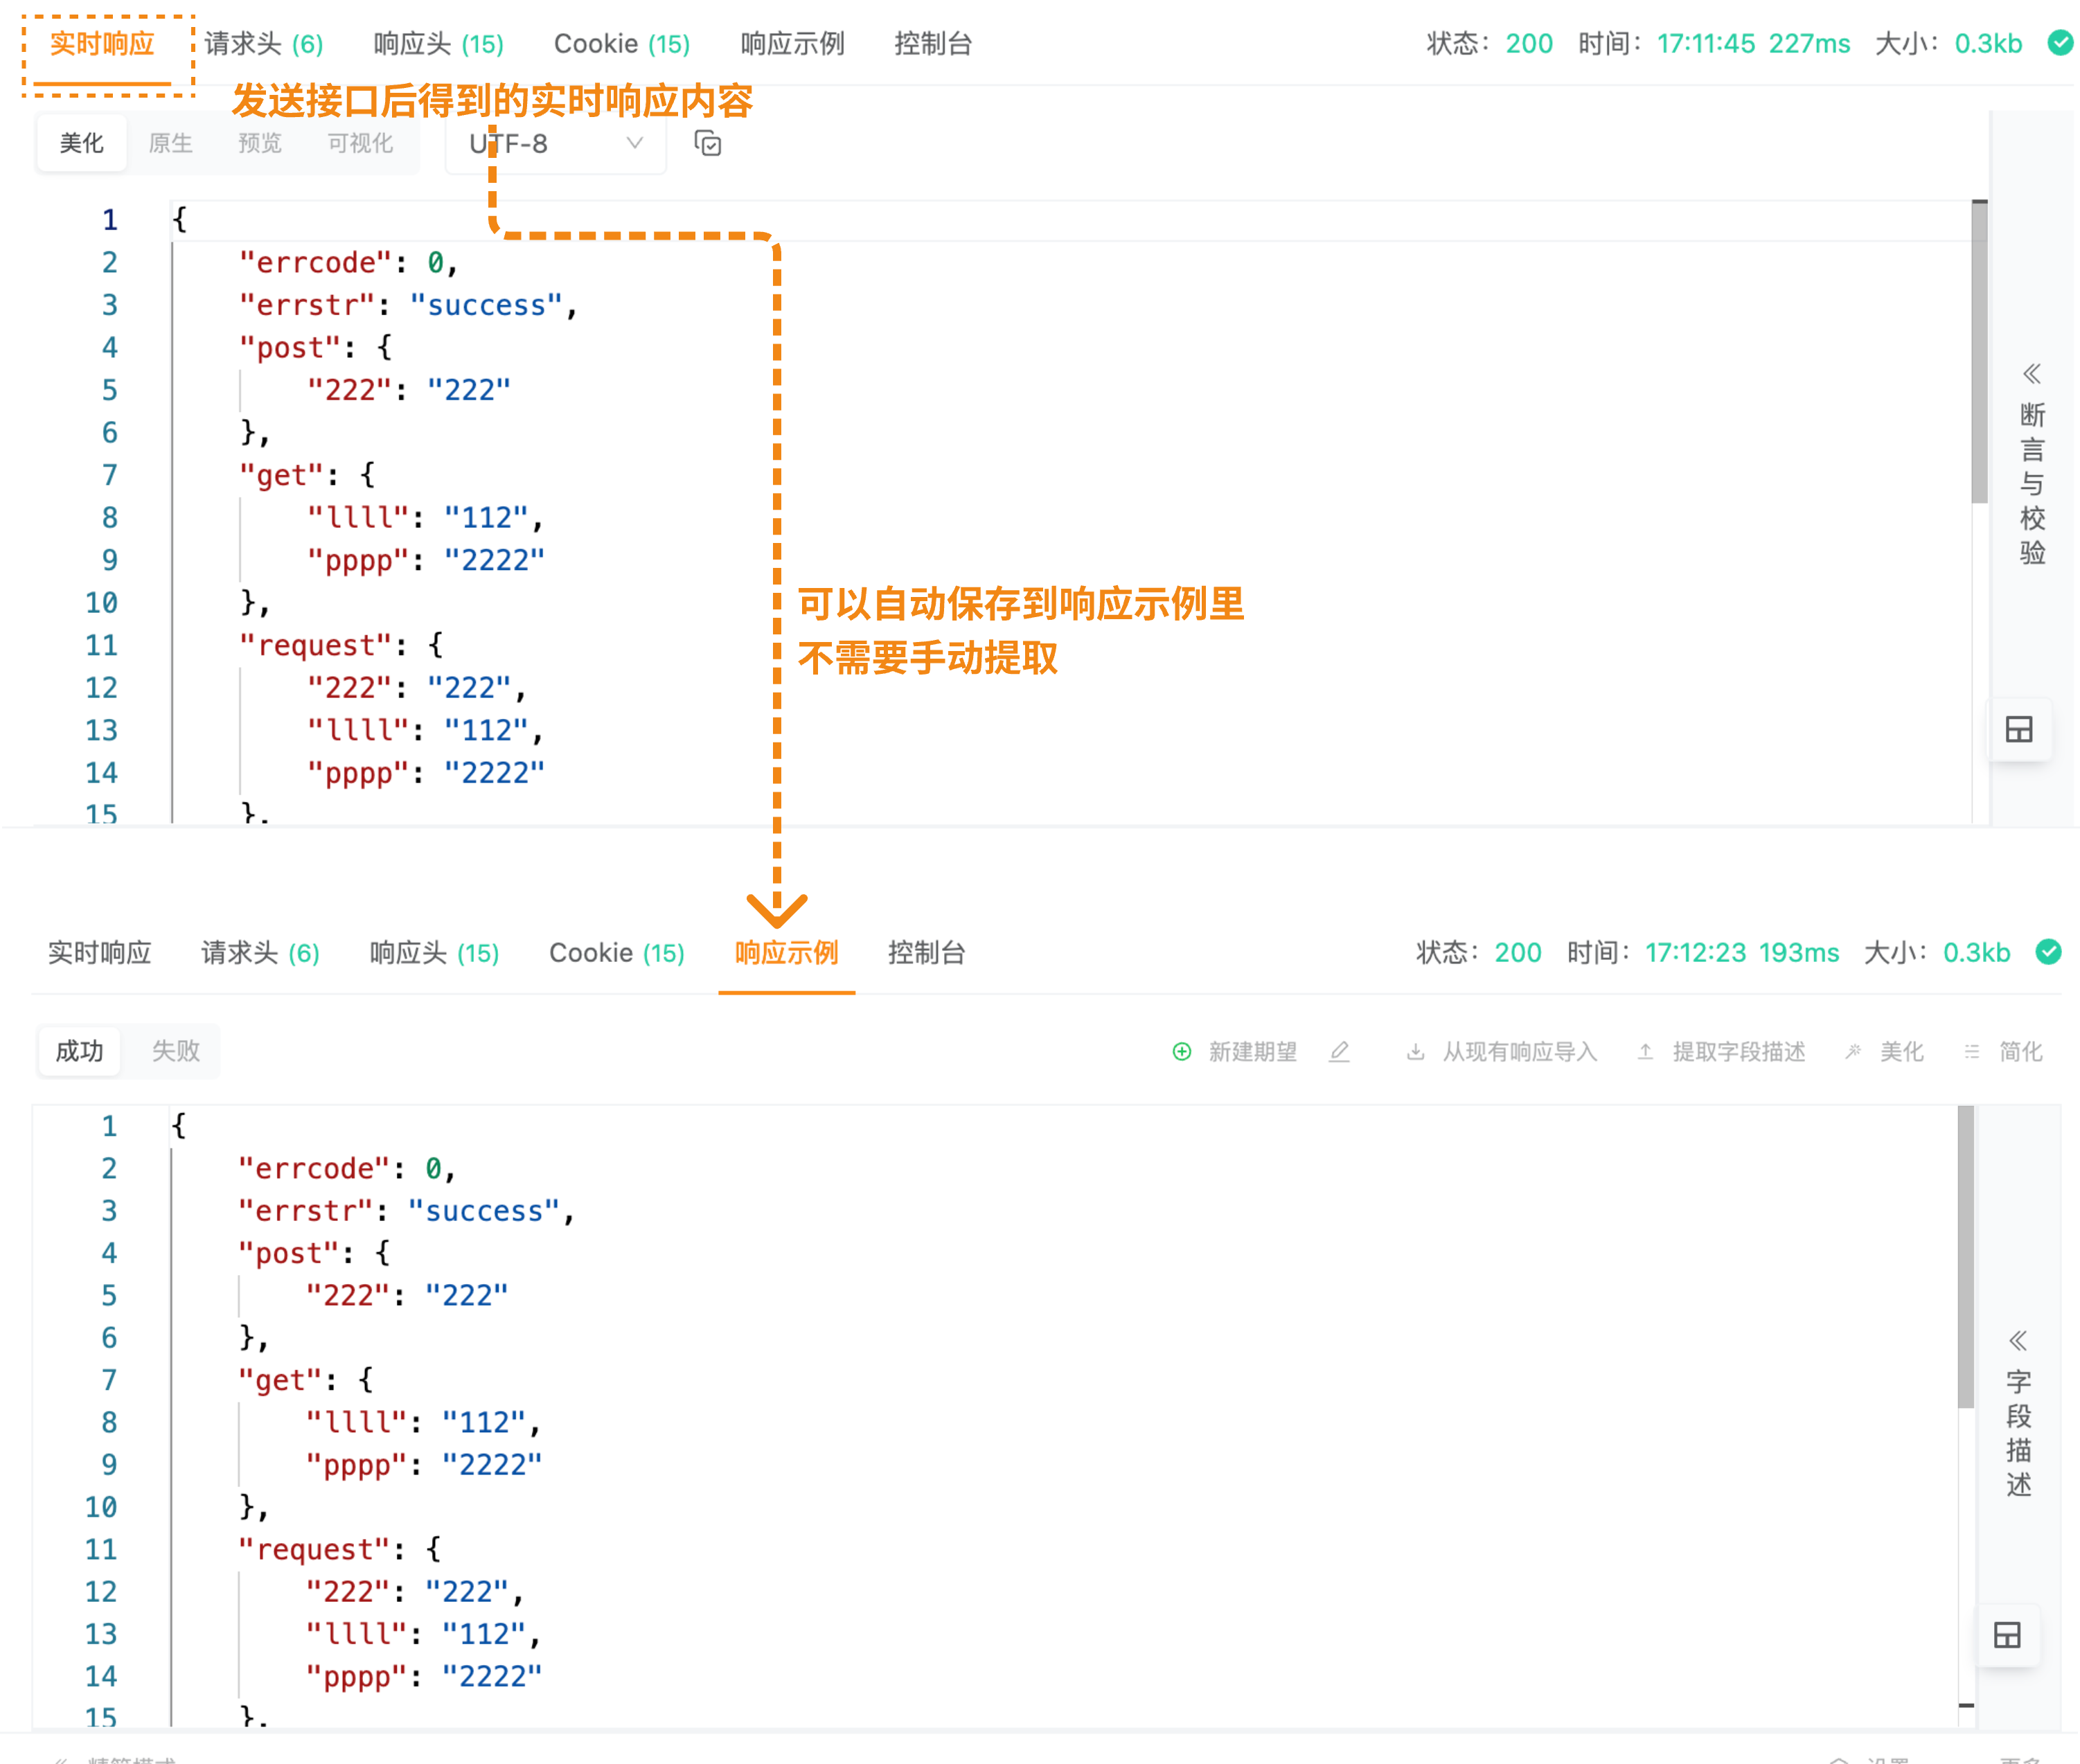The height and width of the screenshot is (1764, 2080).
Task: Expand the 断言与校验 side panel arrow
Action: point(2031,374)
